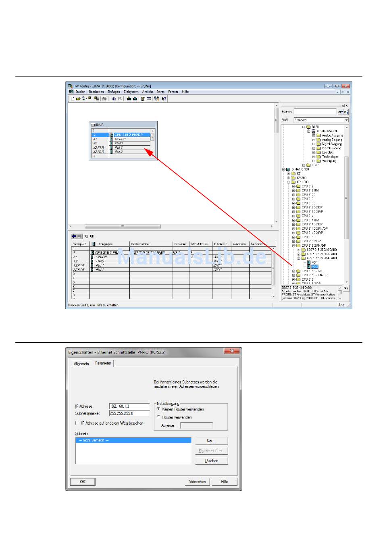This screenshot has width=383, height=556.
Task: Click the Löschen button
Action: (x=212, y=461)
